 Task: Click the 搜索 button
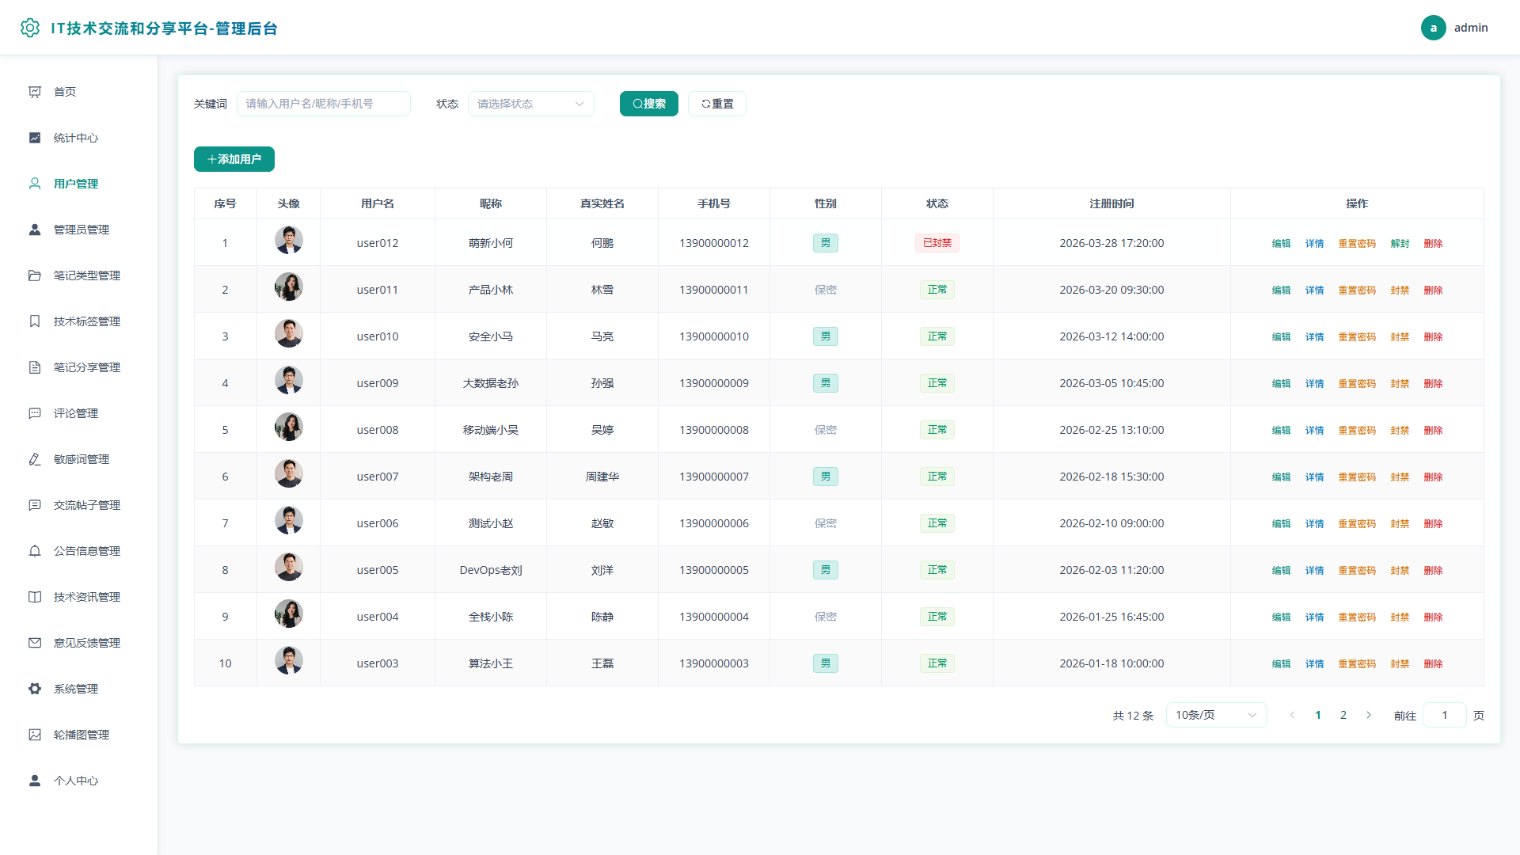tap(649, 104)
